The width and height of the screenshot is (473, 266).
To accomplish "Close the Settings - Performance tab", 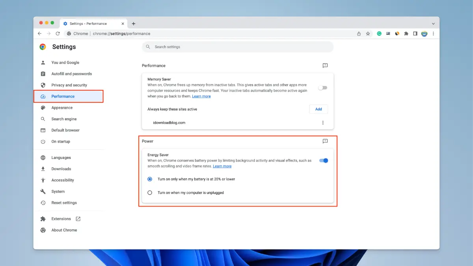I will tap(123, 24).
